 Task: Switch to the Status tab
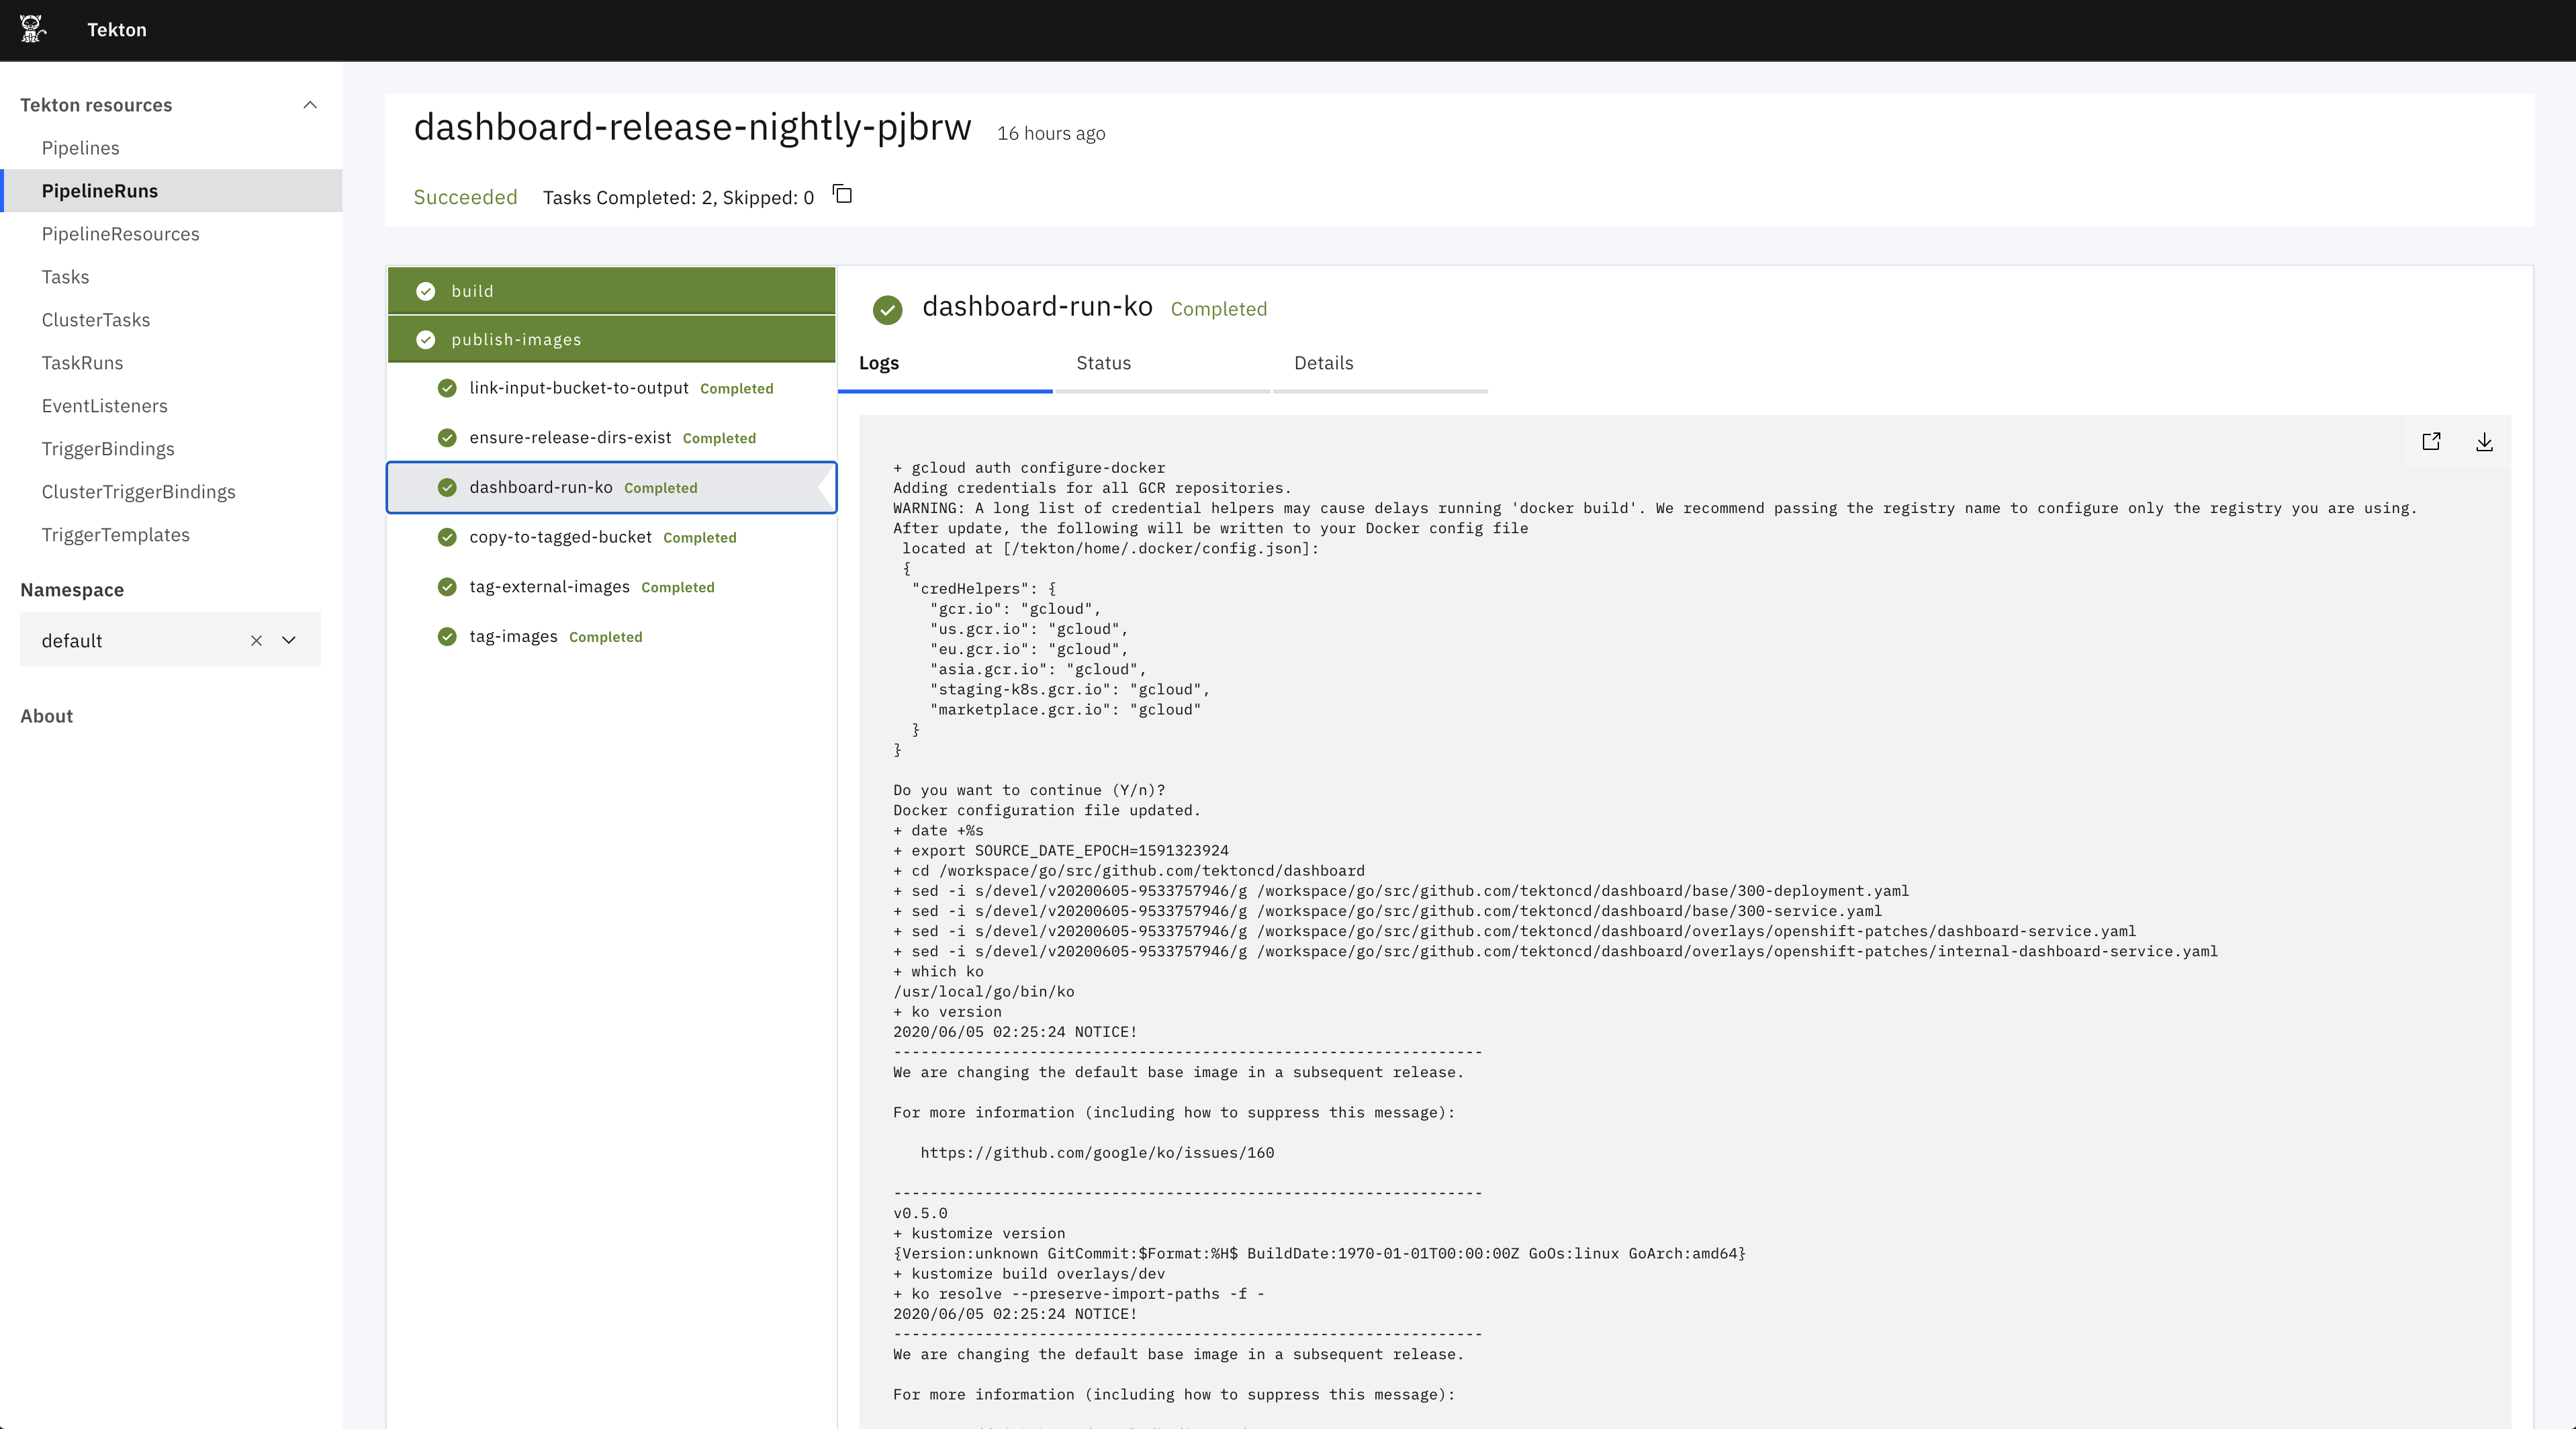(x=1103, y=363)
